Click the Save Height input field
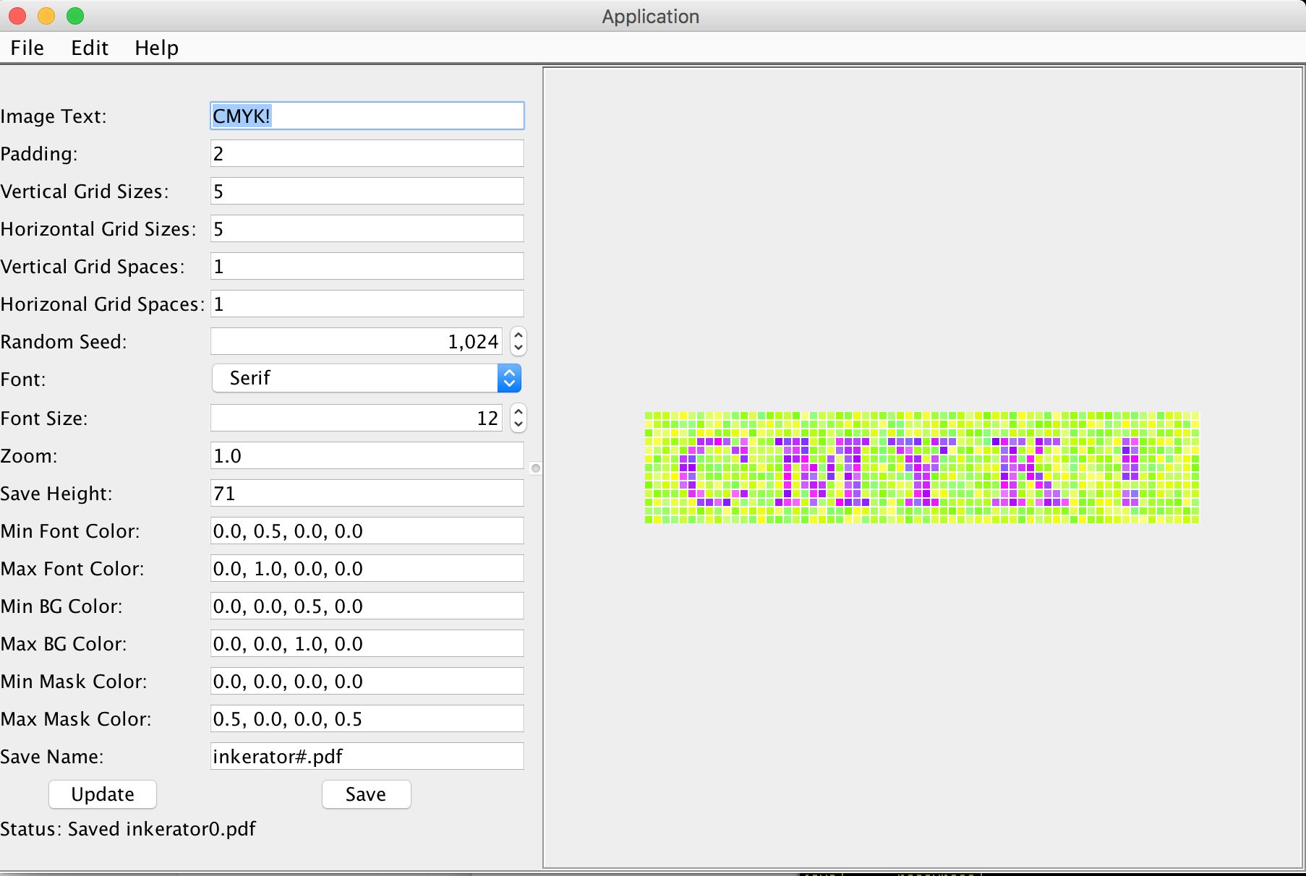 [x=367, y=494]
